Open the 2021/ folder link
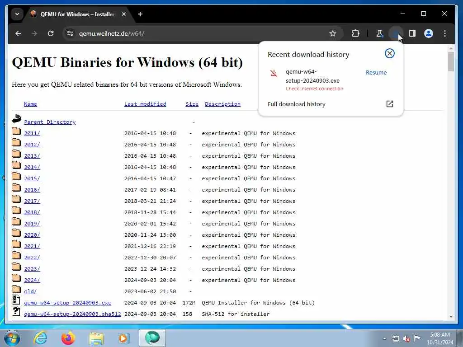The width and height of the screenshot is (463, 347). click(x=32, y=246)
